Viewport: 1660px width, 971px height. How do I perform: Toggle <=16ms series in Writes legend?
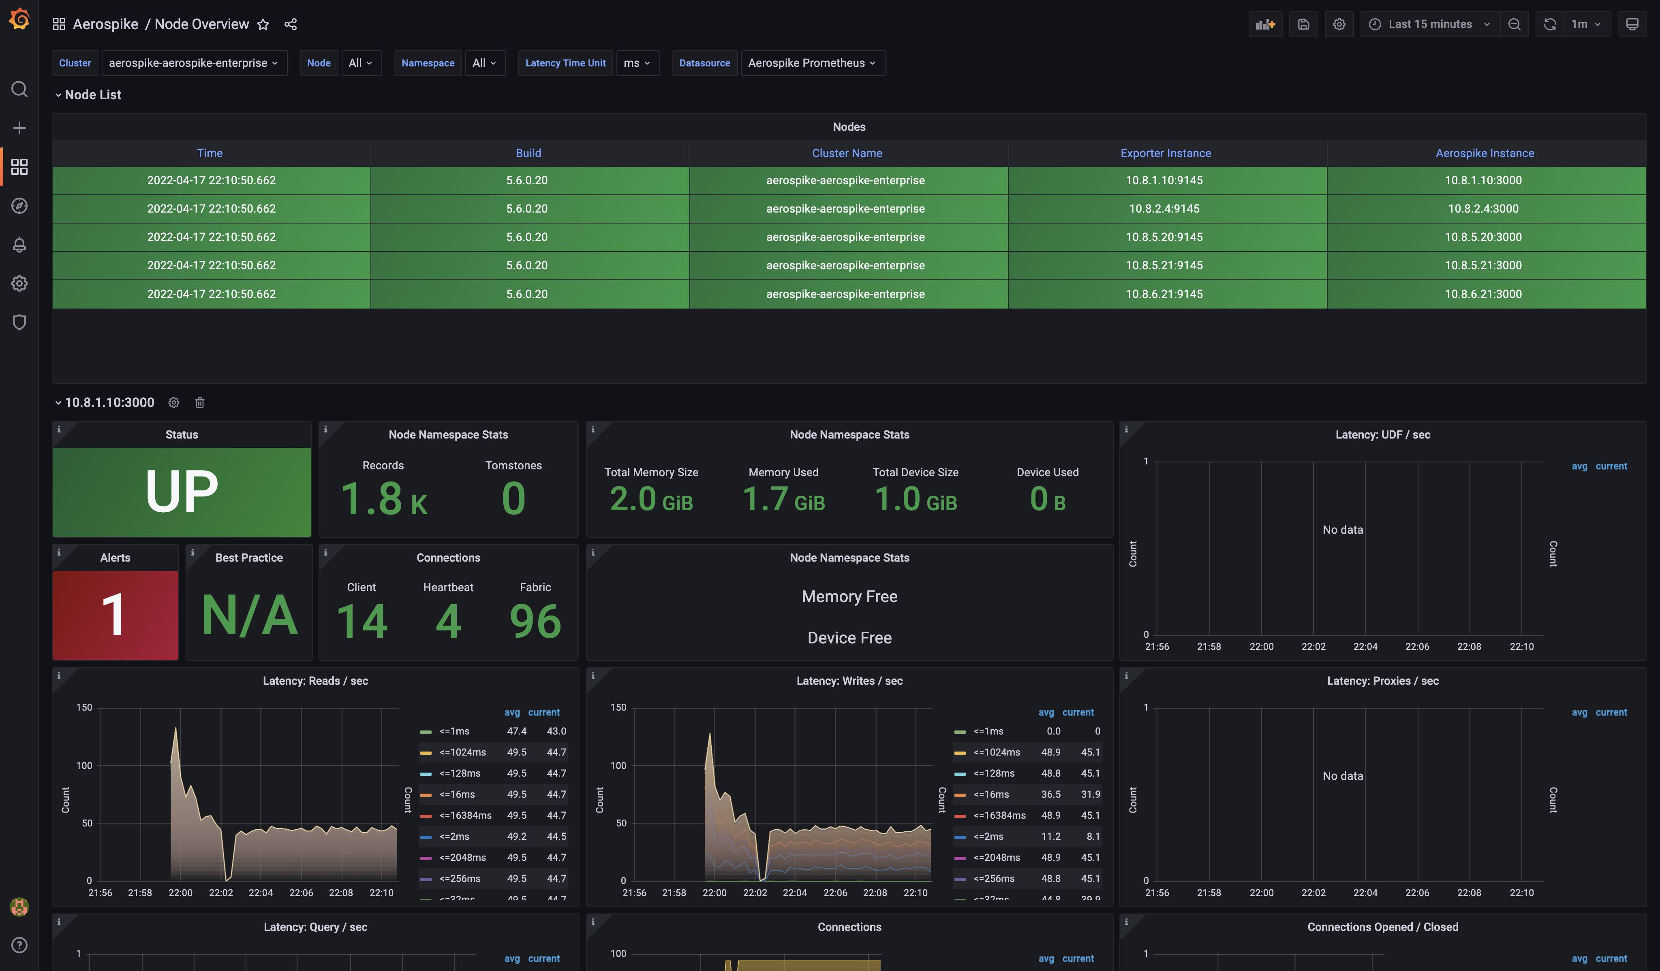(x=991, y=794)
